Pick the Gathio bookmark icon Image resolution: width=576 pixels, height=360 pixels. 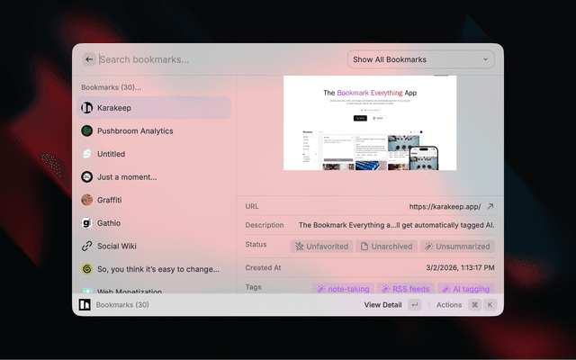(87, 223)
